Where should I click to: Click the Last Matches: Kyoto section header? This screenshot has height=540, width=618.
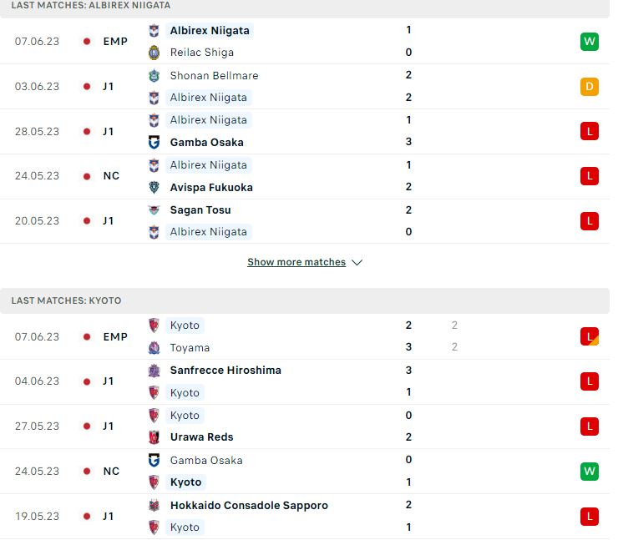(x=305, y=300)
